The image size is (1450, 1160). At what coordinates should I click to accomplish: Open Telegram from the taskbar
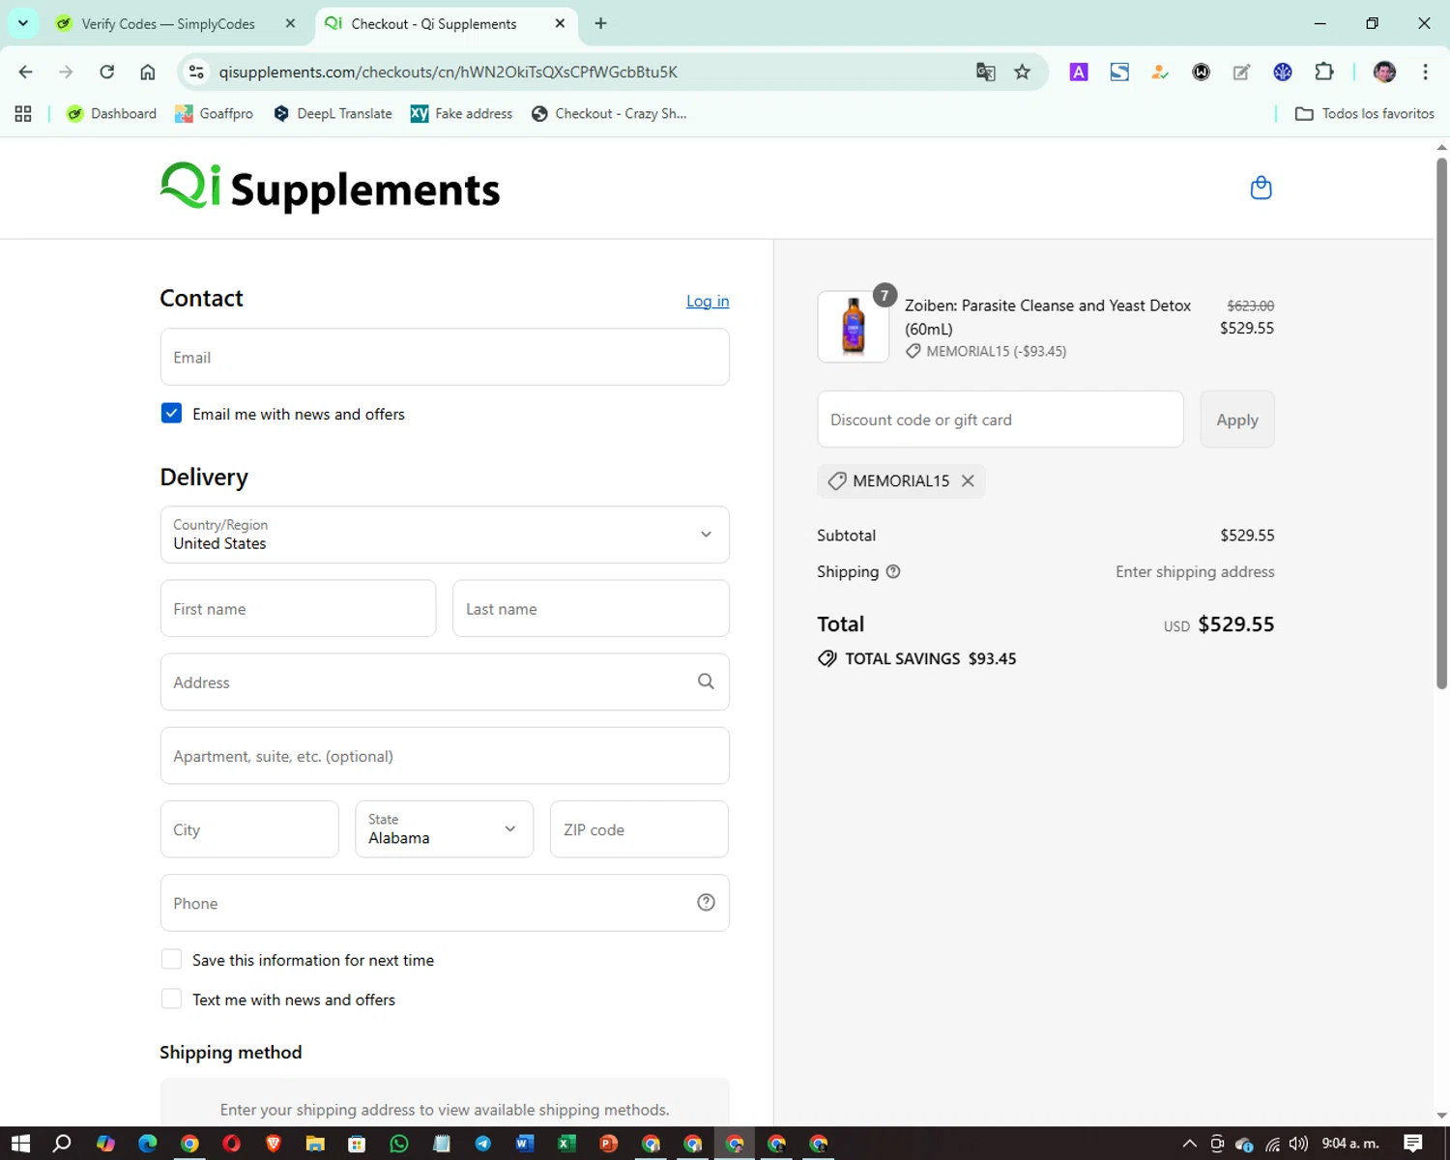pyautogui.click(x=482, y=1144)
